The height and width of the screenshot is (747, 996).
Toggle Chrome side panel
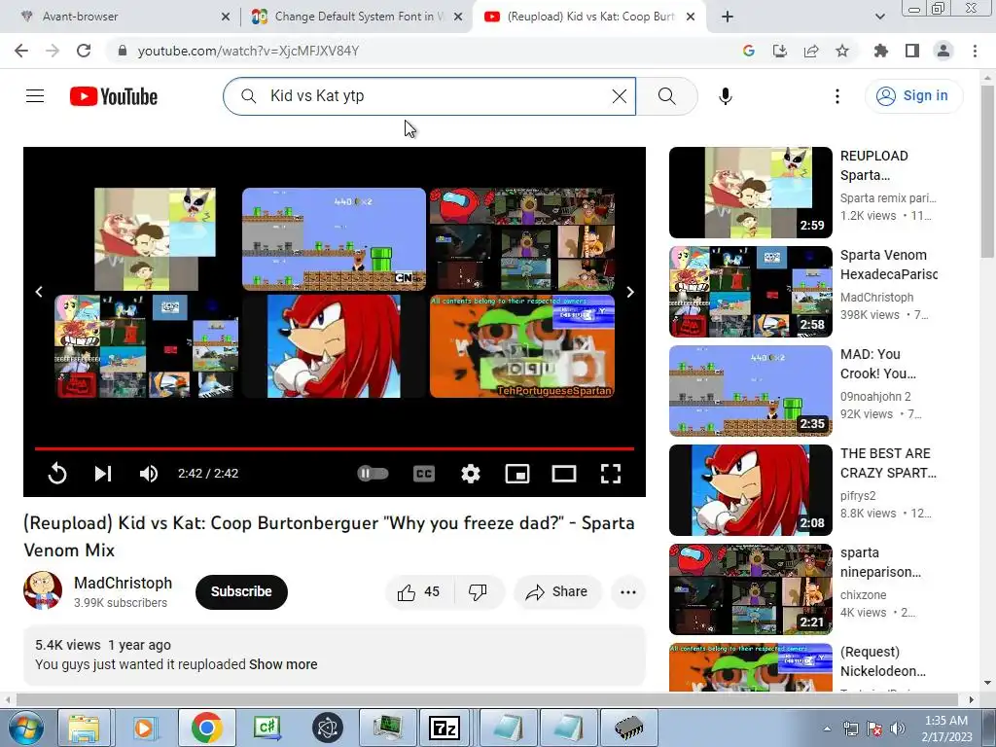tap(912, 51)
